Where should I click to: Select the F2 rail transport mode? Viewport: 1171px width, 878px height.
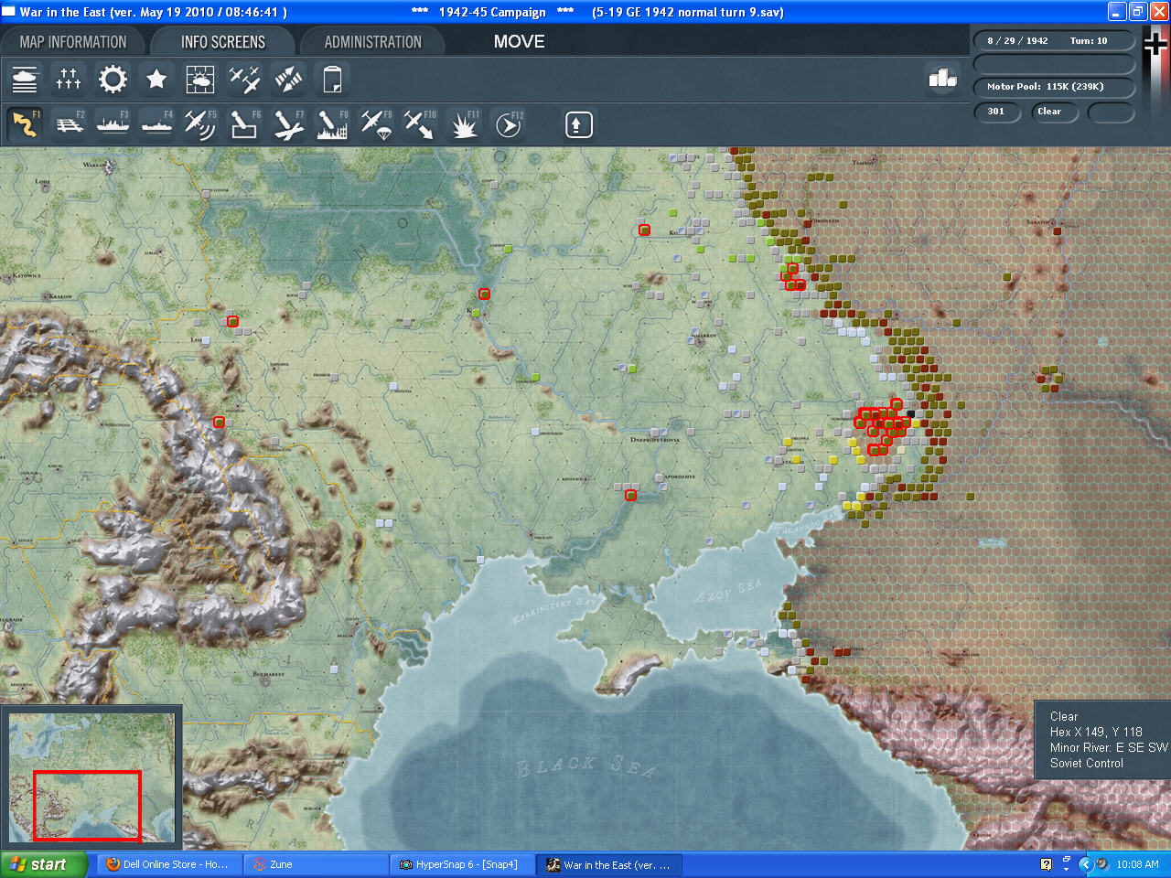click(x=69, y=124)
